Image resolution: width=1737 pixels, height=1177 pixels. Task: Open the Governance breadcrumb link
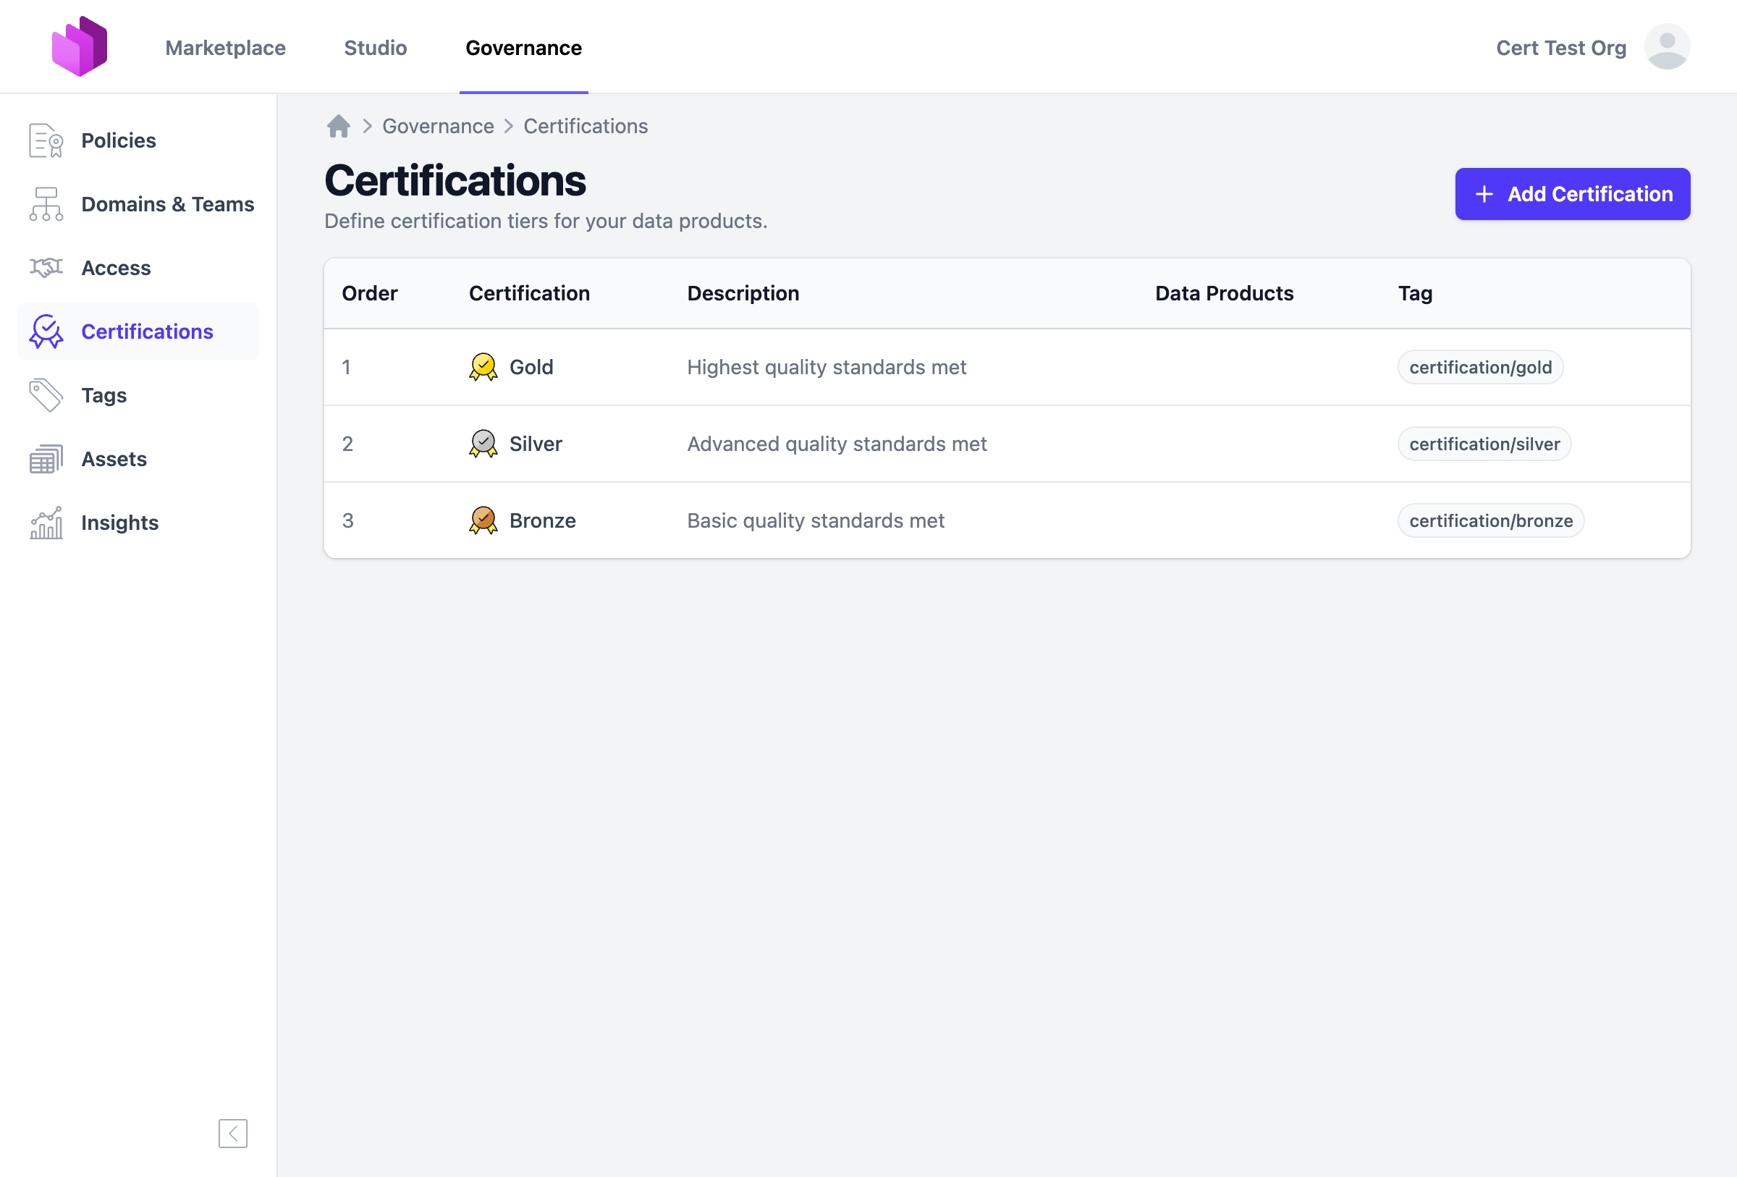coord(438,125)
